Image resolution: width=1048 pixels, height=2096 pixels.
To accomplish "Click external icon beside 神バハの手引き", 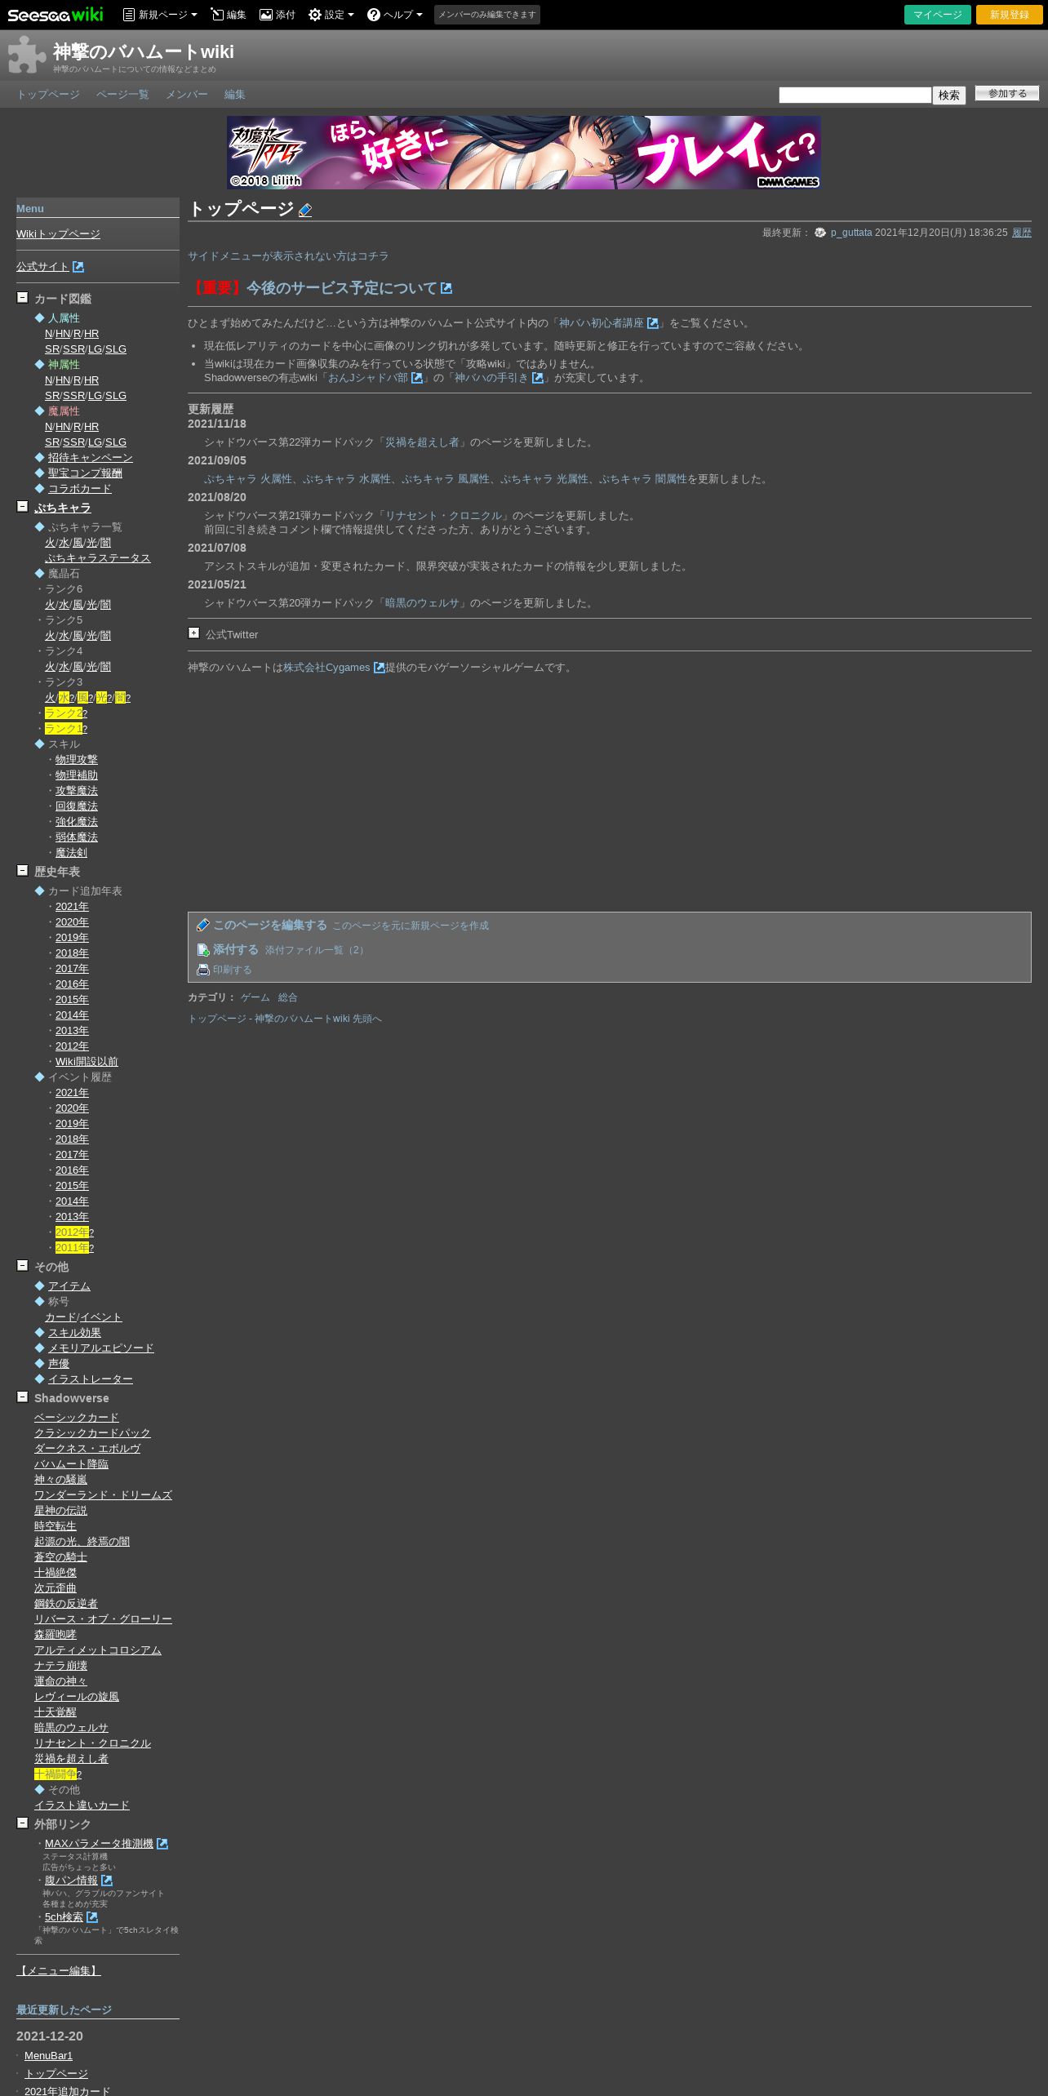I will pos(538,378).
